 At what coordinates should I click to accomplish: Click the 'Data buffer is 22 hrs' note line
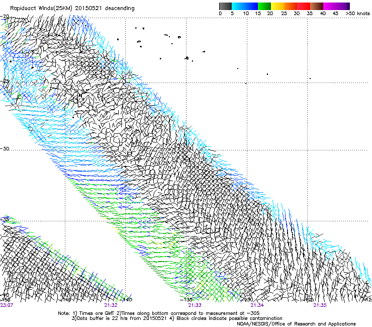(x=177, y=318)
